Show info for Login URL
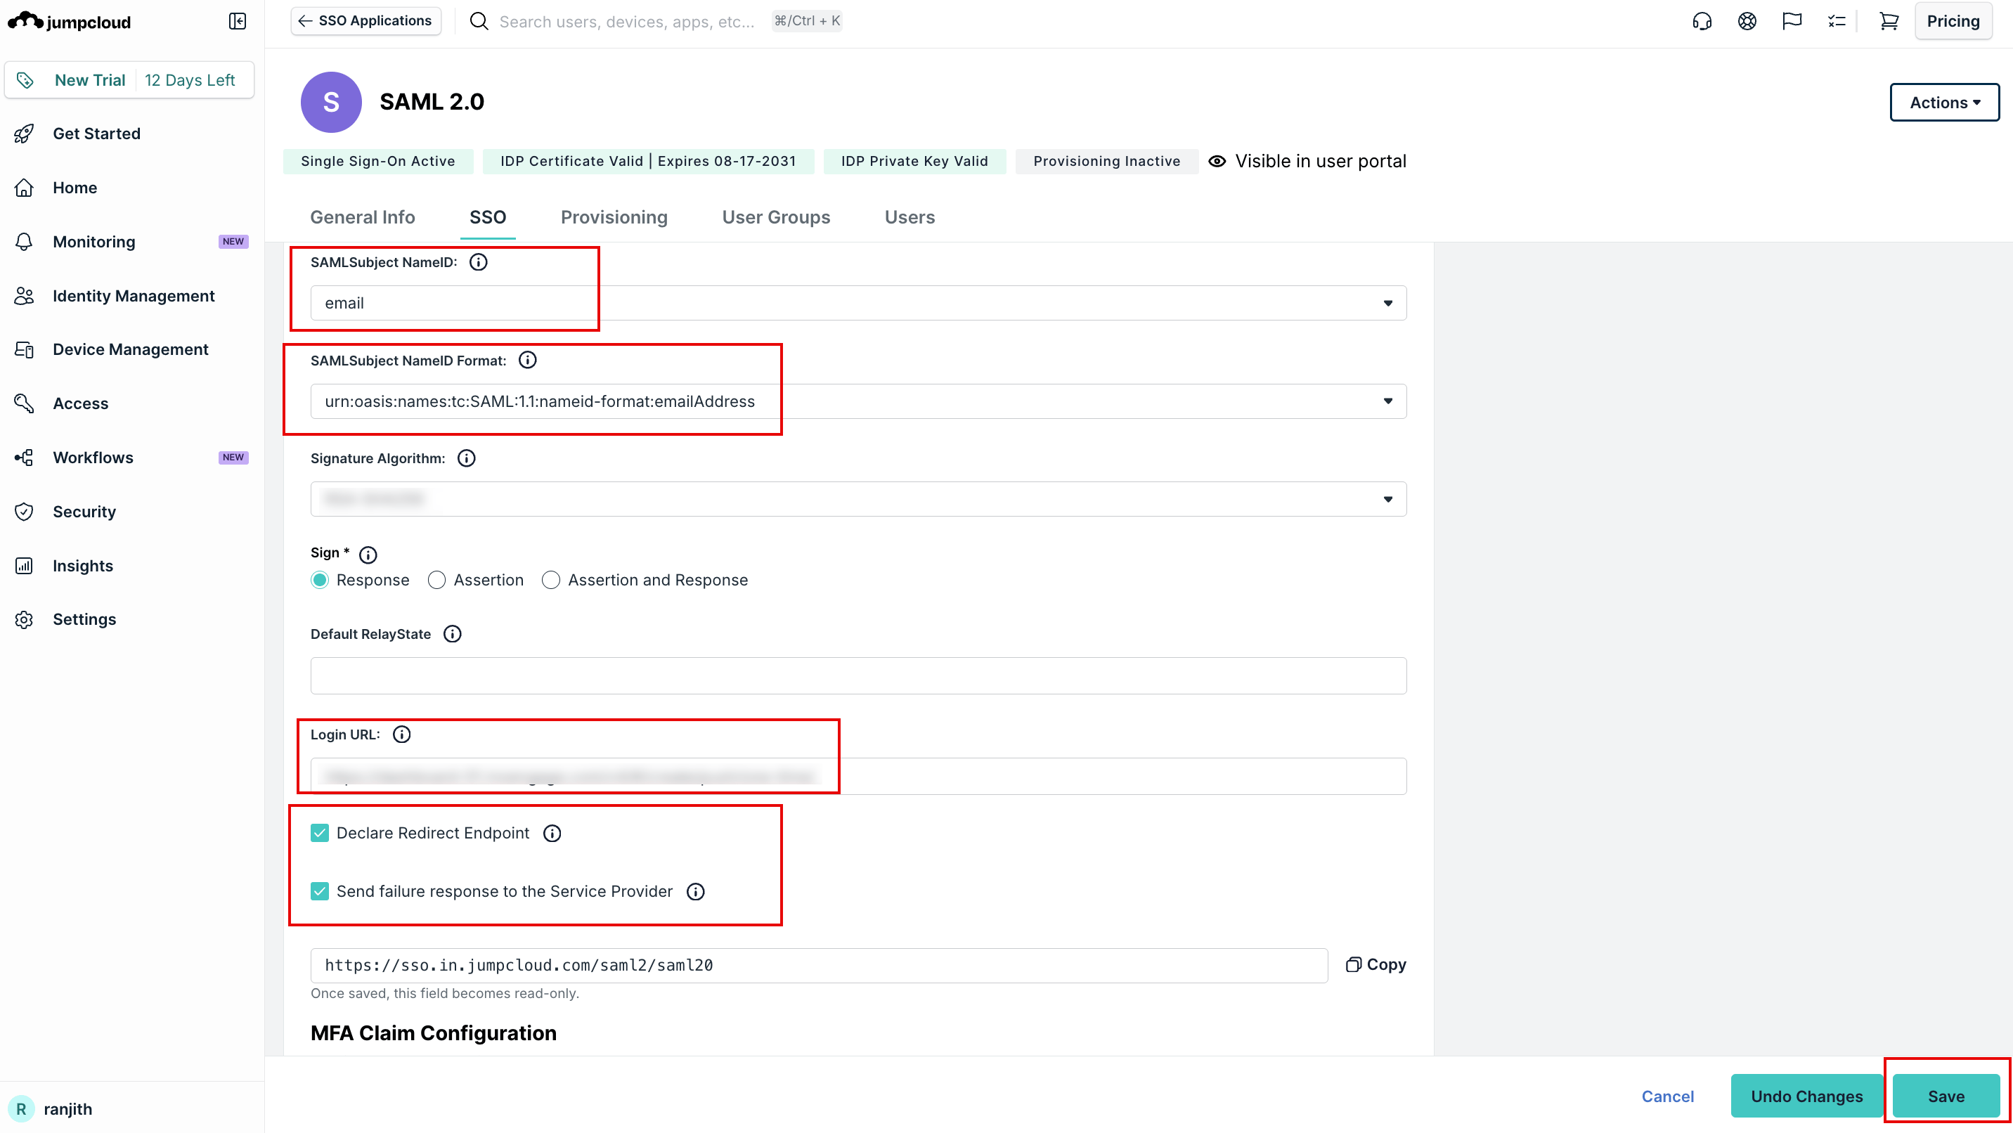This screenshot has height=1133, width=2013. coord(401,734)
